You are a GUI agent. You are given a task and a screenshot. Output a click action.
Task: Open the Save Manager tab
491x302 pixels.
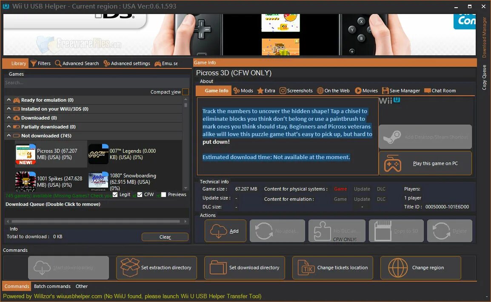401,91
